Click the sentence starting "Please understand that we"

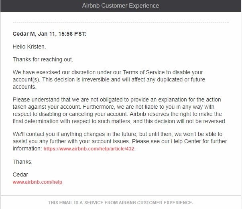tap(117, 103)
